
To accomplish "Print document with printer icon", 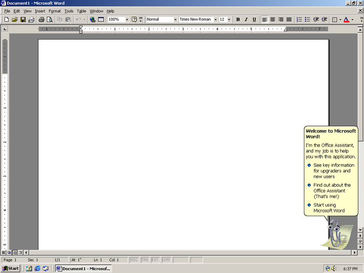I will tap(41, 20).
